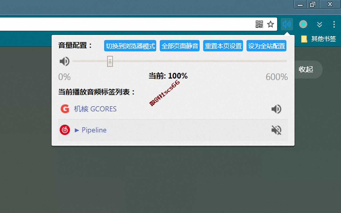Click the 600% maximum label

277,77
